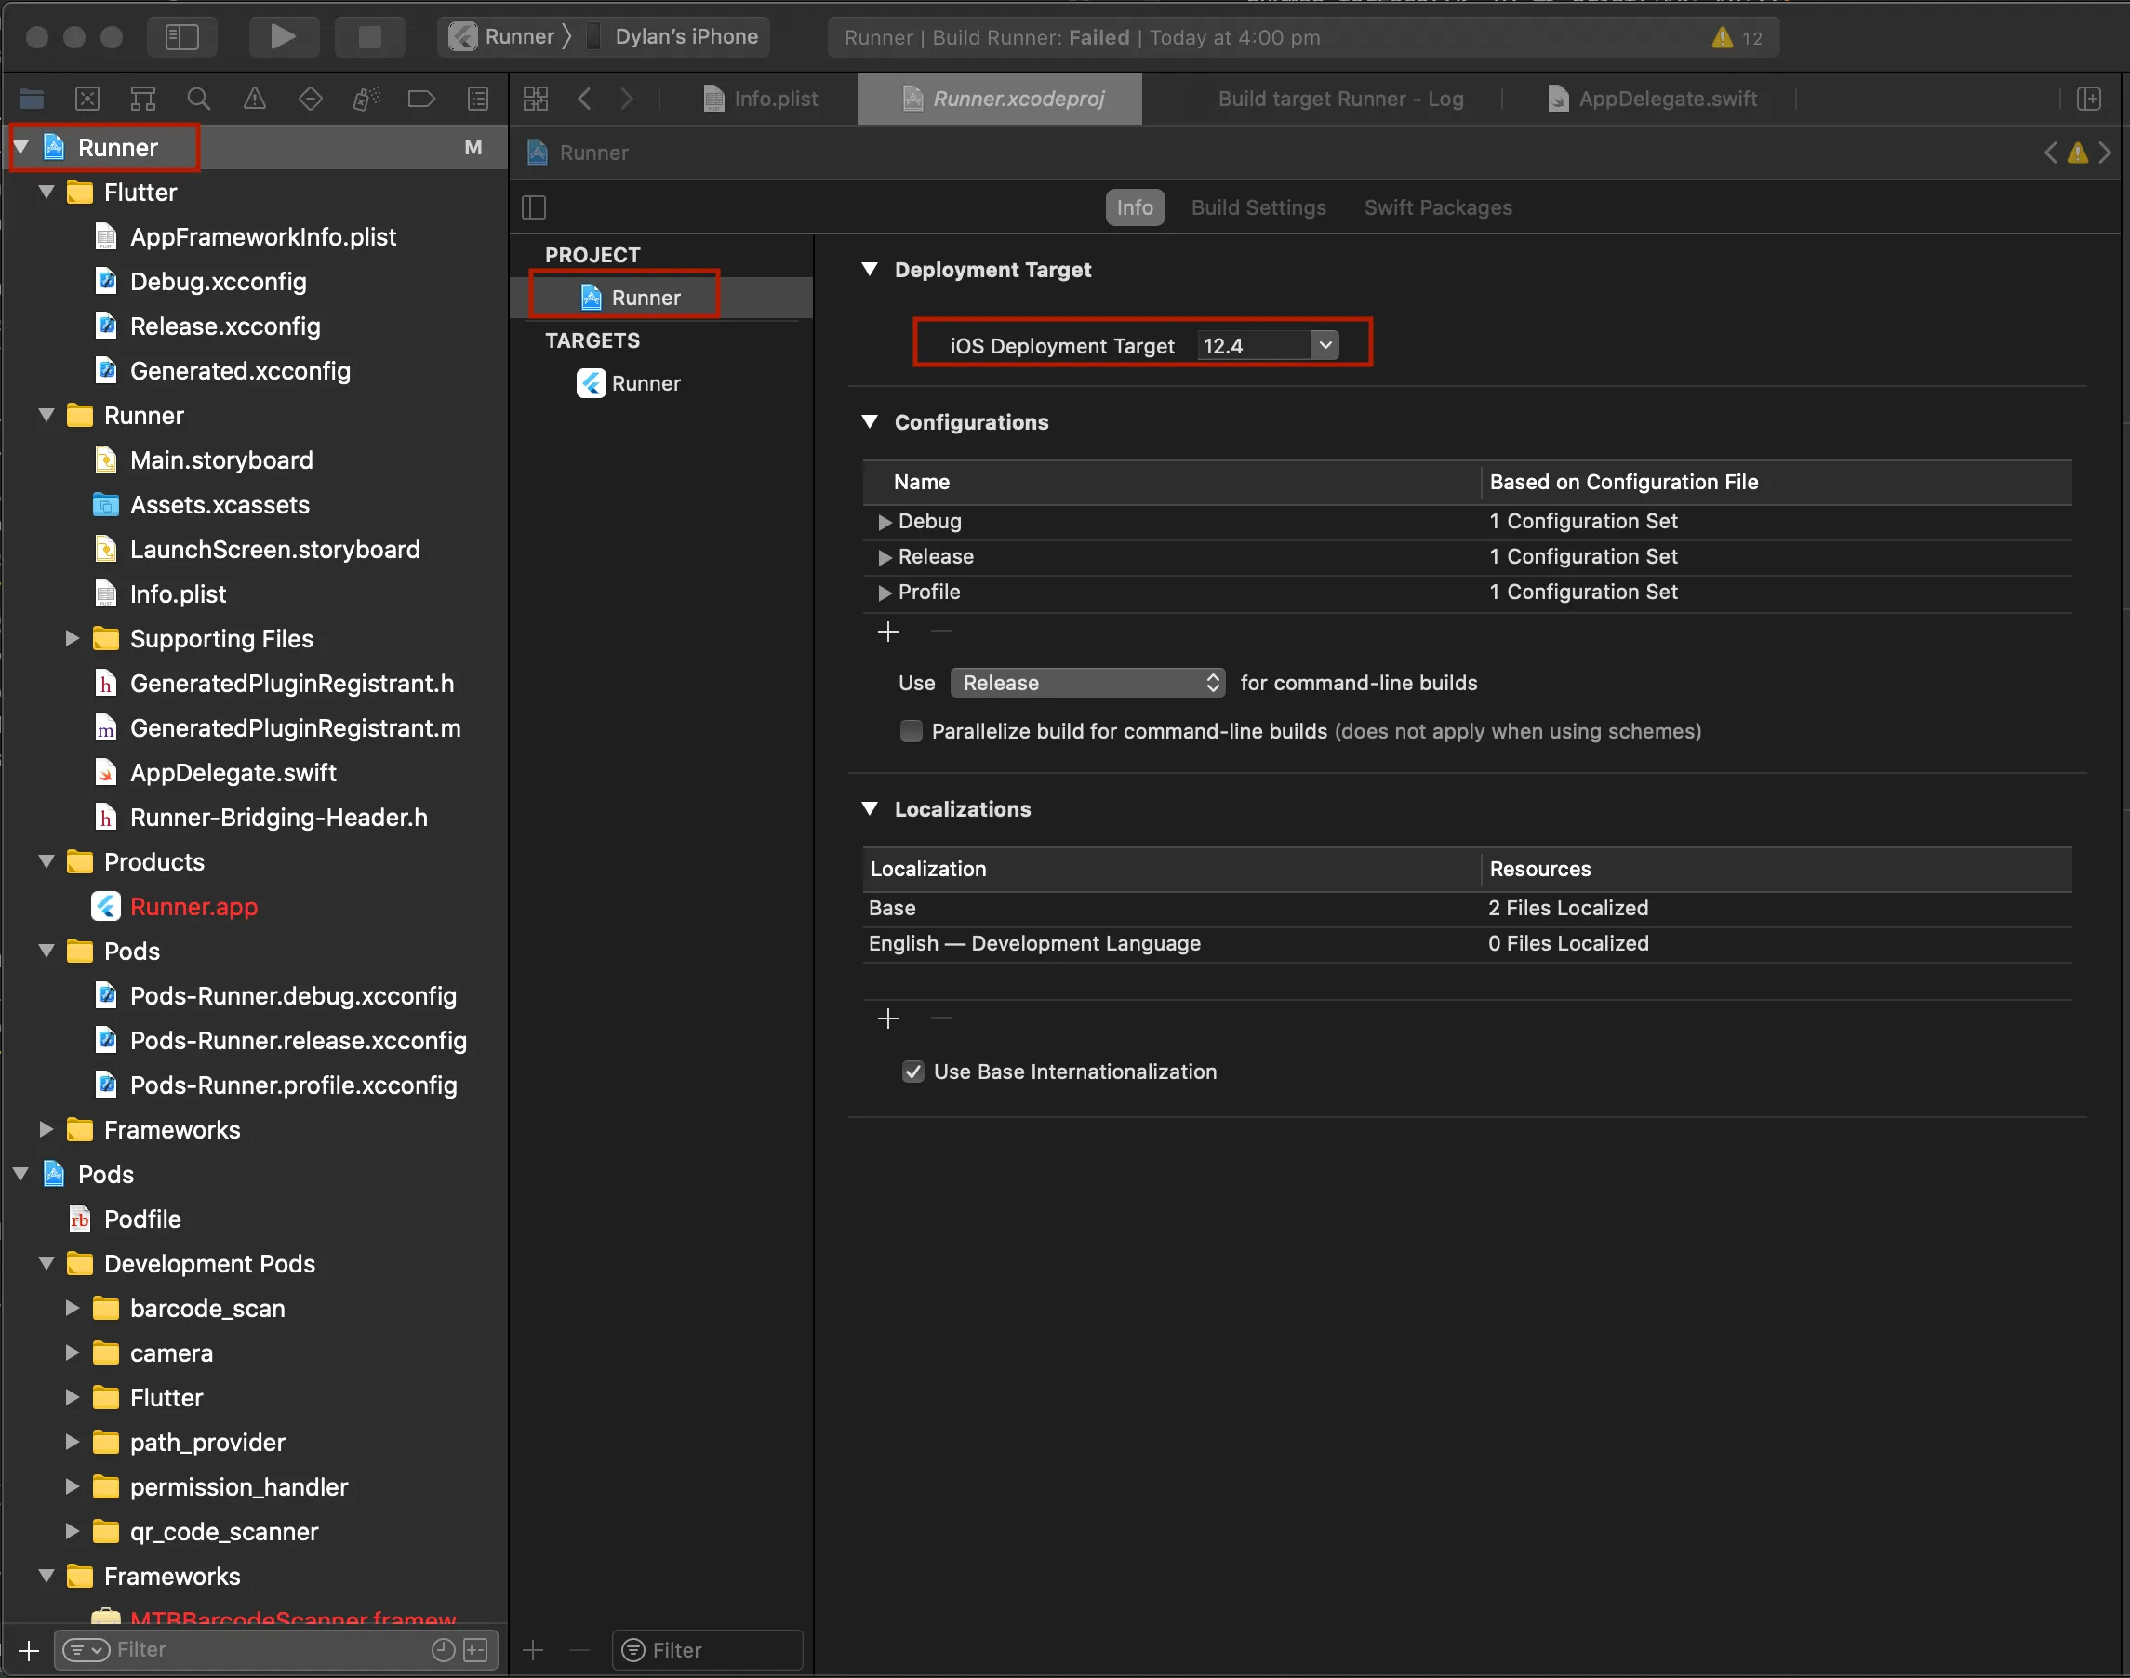
Task: Click the targets list Filter field
Action: [708, 1649]
